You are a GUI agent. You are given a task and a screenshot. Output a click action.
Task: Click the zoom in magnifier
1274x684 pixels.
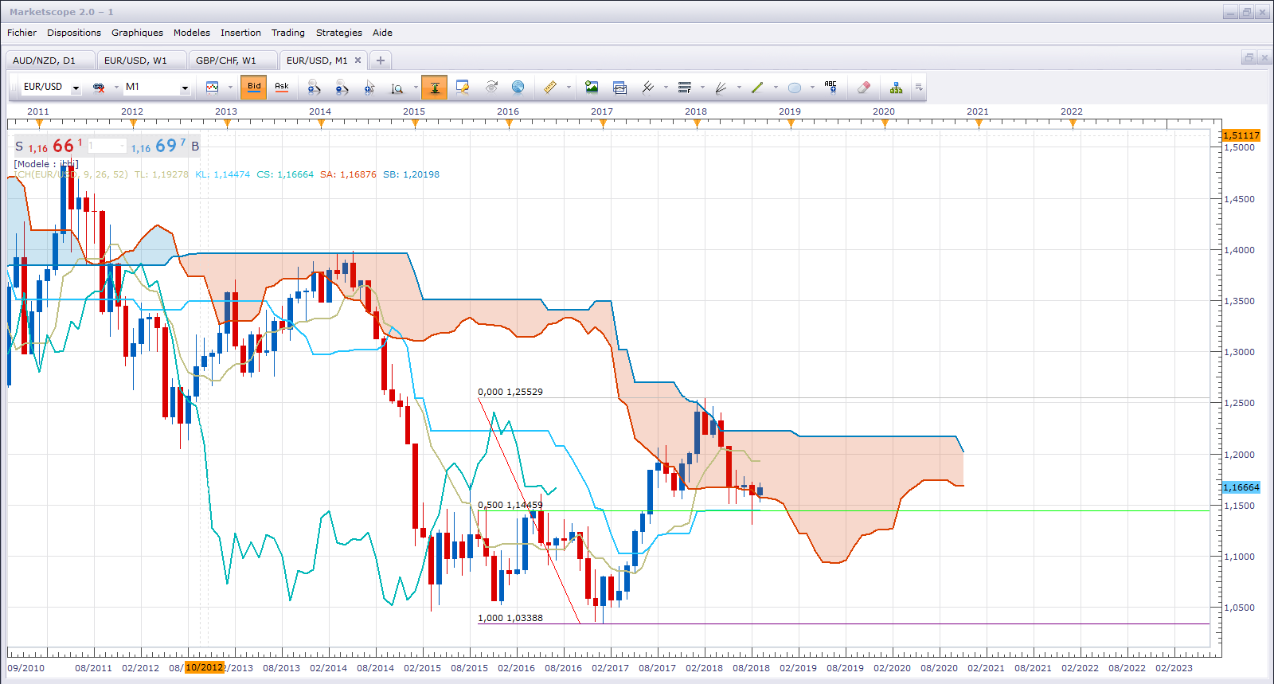coord(314,88)
